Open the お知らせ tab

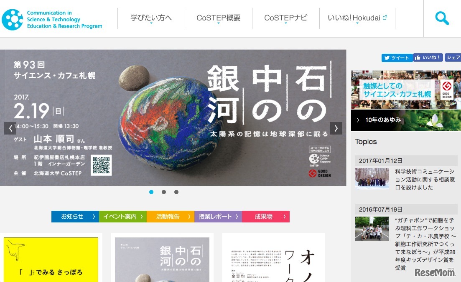tap(75, 217)
